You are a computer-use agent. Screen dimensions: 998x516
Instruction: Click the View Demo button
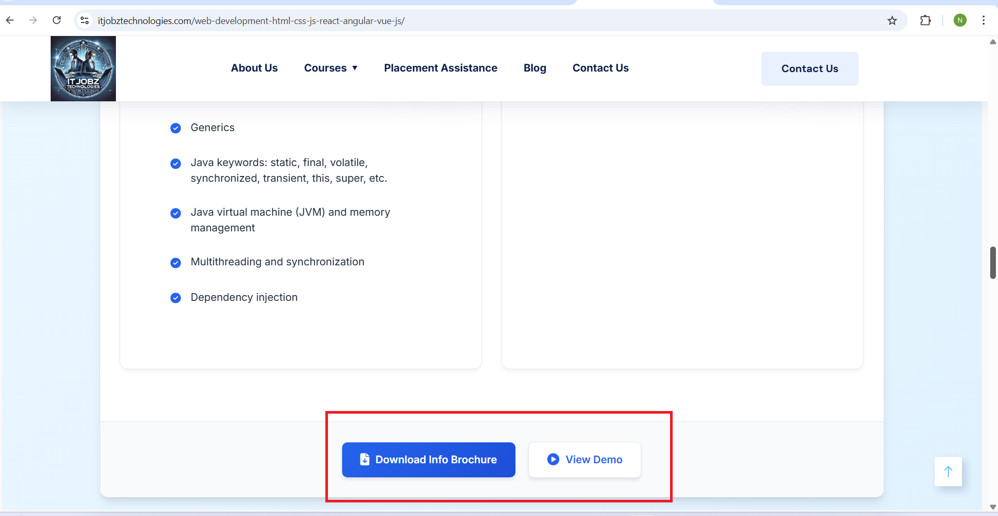click(x=584, y=460)
